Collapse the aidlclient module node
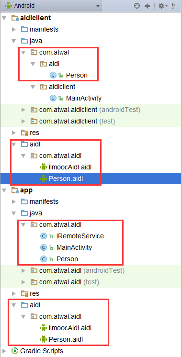The width and height of the screenshot is (182, 357). tap(4, 18)
